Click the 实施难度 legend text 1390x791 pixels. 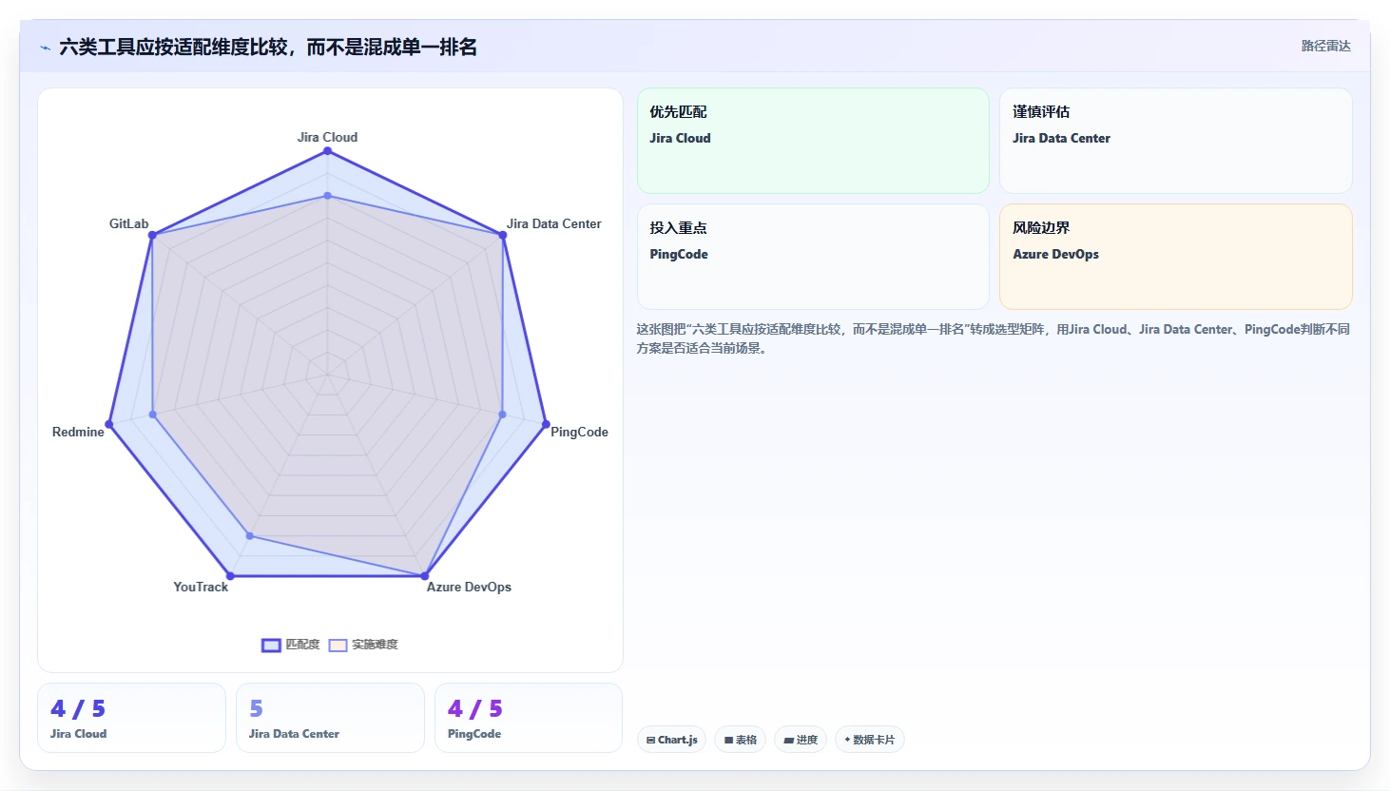coord(375,645)
